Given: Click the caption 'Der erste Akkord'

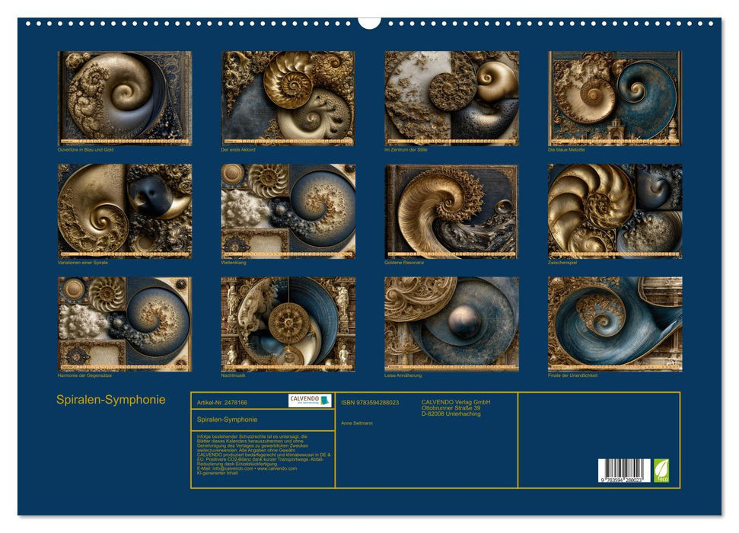Looking at the screenshot, I should (x=238, y=149).
